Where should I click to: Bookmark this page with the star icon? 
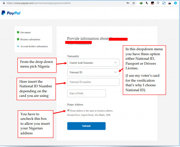(x=134, y=3)
